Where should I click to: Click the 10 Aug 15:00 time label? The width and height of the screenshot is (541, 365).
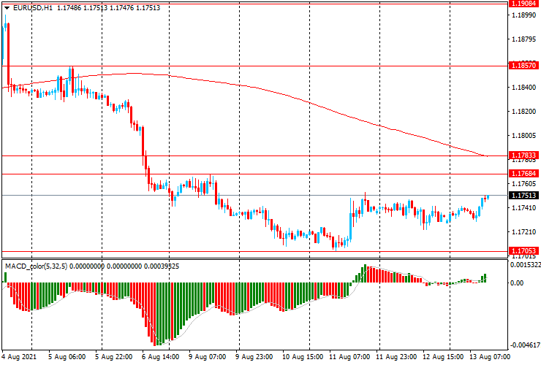(303, 356)
